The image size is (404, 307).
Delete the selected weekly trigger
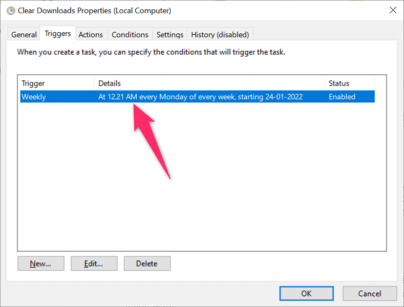tap(147, 264)
